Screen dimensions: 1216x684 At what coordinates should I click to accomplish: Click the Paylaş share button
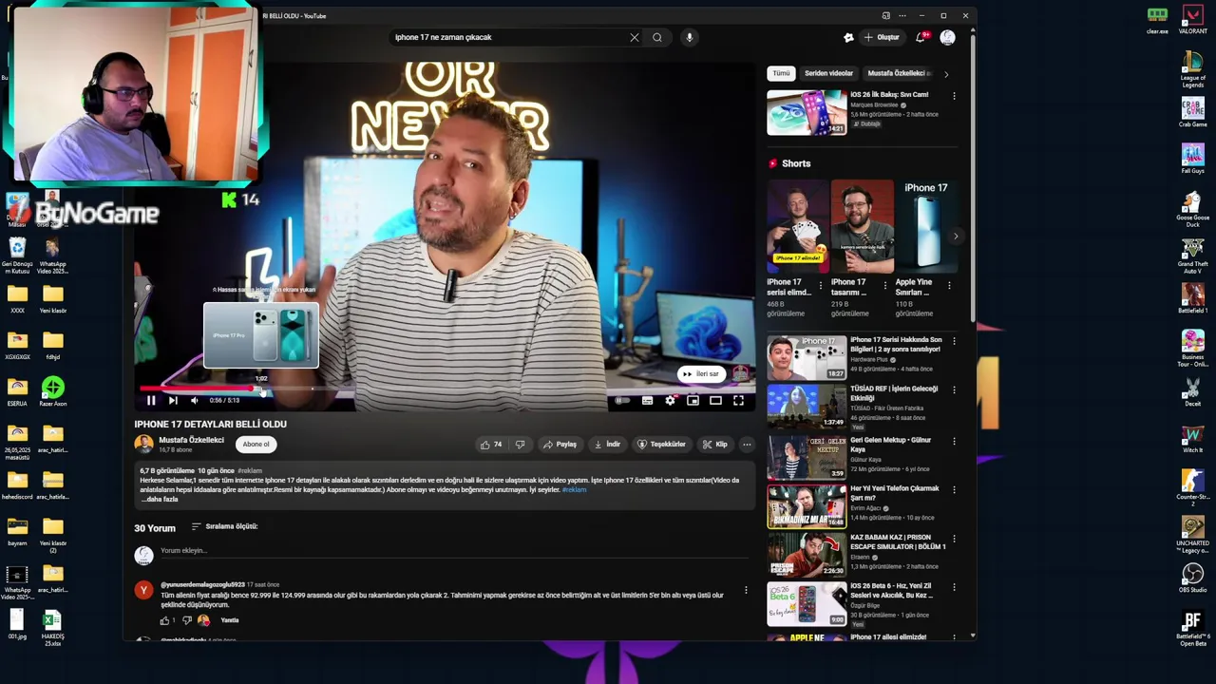point(560,445)
